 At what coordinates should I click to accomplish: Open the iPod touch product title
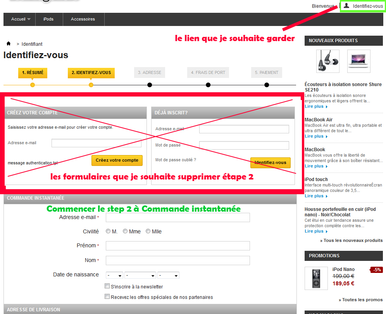[x=316, y=179]
